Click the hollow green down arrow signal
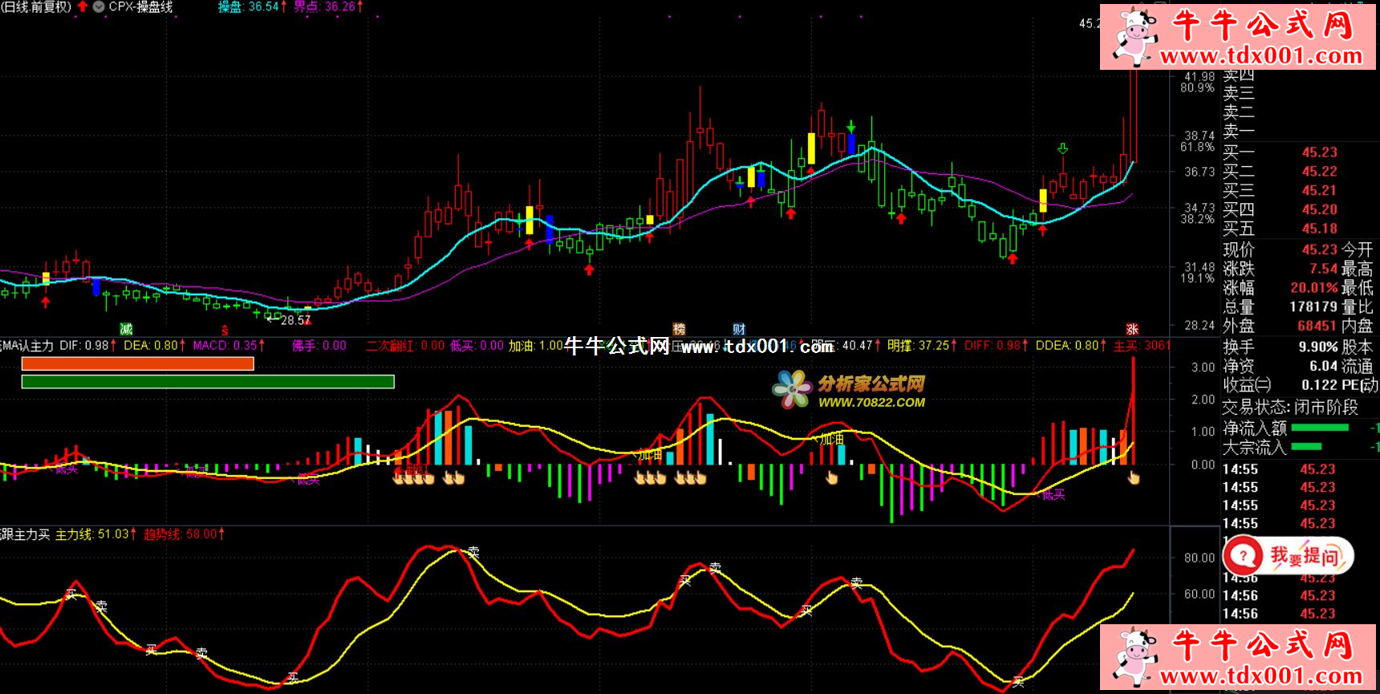 coord(1063,149)
